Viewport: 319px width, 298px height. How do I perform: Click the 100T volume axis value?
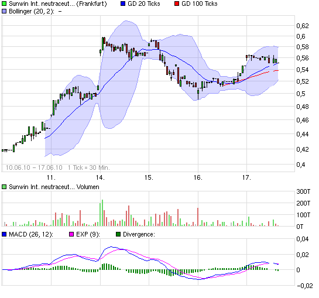tap(303, 215)
